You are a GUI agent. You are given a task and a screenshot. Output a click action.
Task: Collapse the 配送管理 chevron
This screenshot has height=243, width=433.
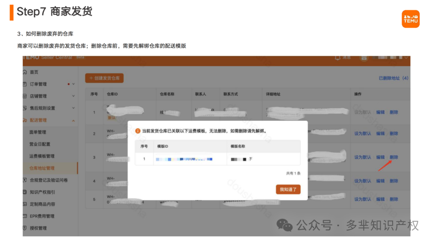(73, 120)
